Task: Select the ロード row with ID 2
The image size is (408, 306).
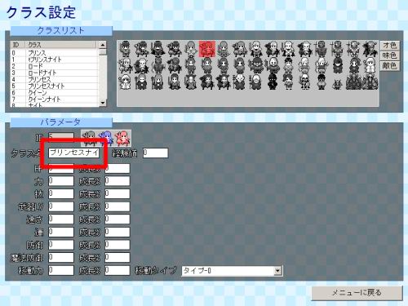Action: pyautogui.click(x=54, y=66)
